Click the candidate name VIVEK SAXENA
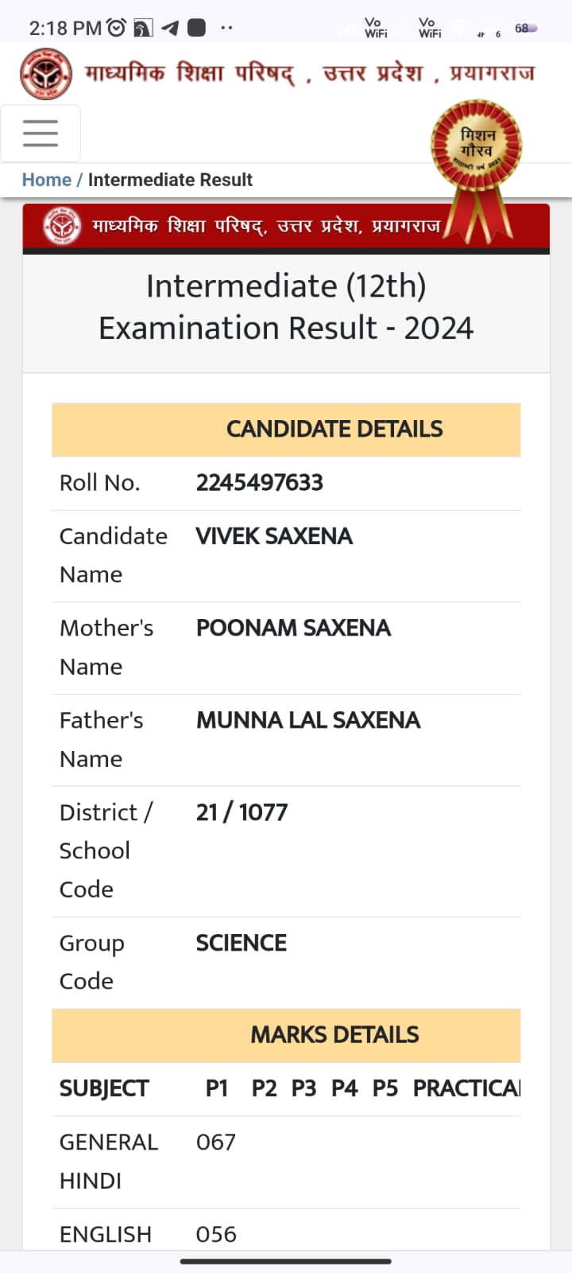Viewport: 572px width, 1273px height. coord(274,536)
